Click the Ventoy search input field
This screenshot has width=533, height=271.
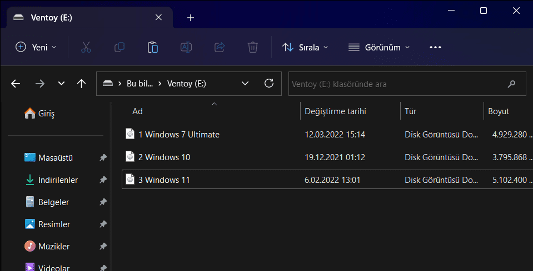pos(397,84)
